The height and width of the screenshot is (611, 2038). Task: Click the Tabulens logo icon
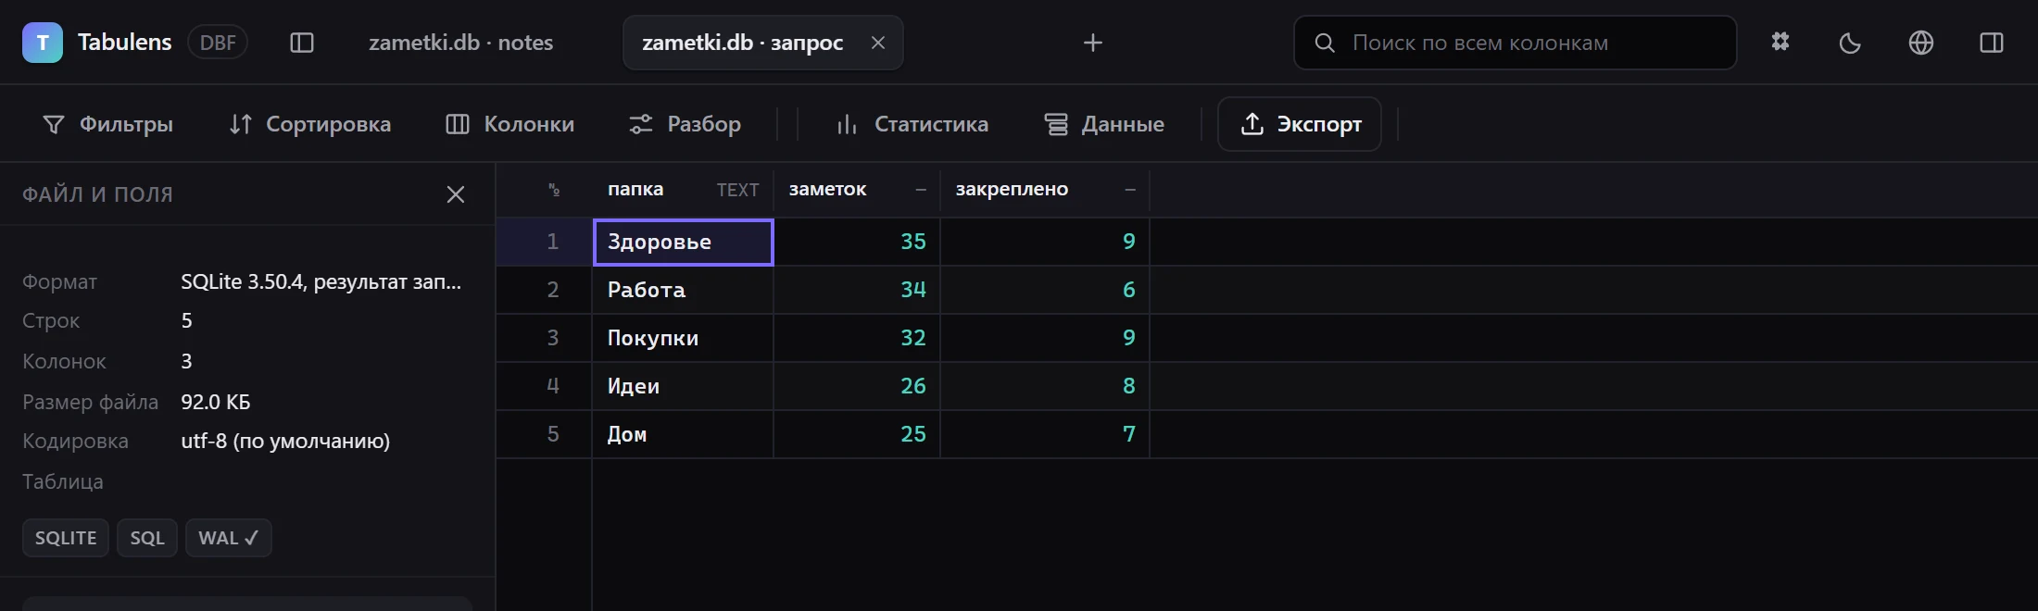43,43
